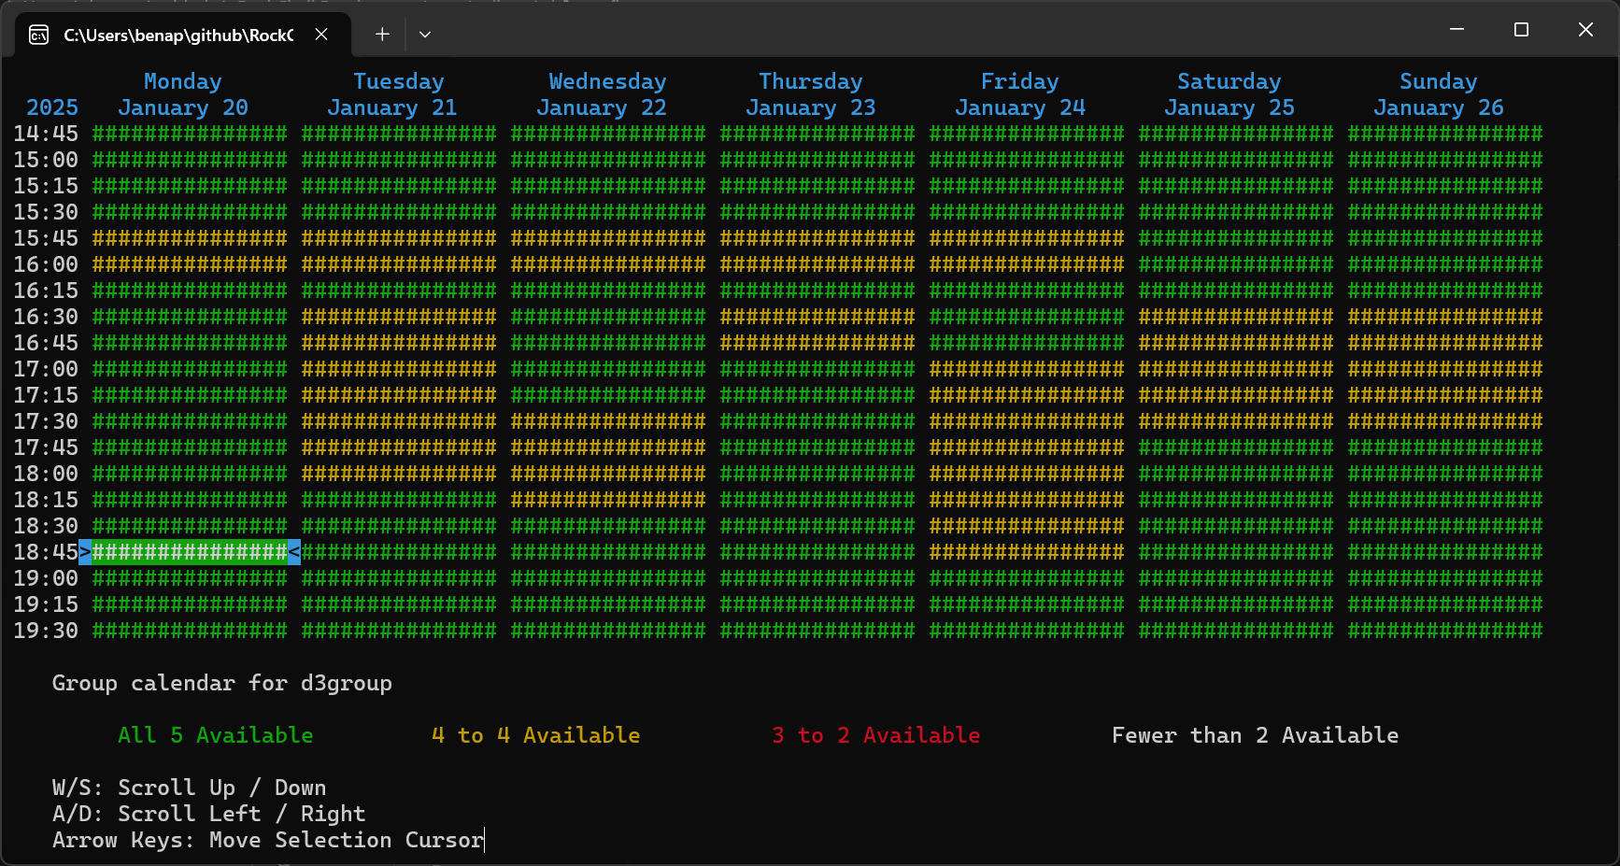
Task: Click the green All 5 Available legend
Action: coord(216,736)
